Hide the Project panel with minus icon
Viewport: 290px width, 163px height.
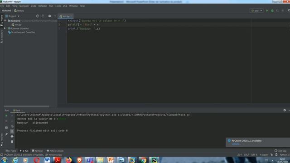pos(55,16)
